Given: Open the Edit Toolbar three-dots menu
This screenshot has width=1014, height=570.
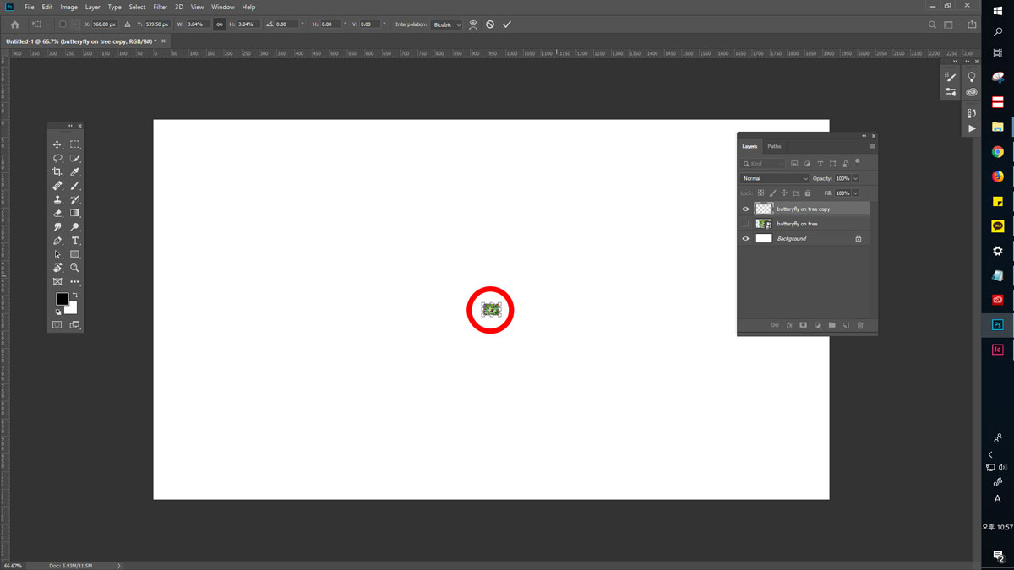Looking at the screenshot, I should click(74, 281).
